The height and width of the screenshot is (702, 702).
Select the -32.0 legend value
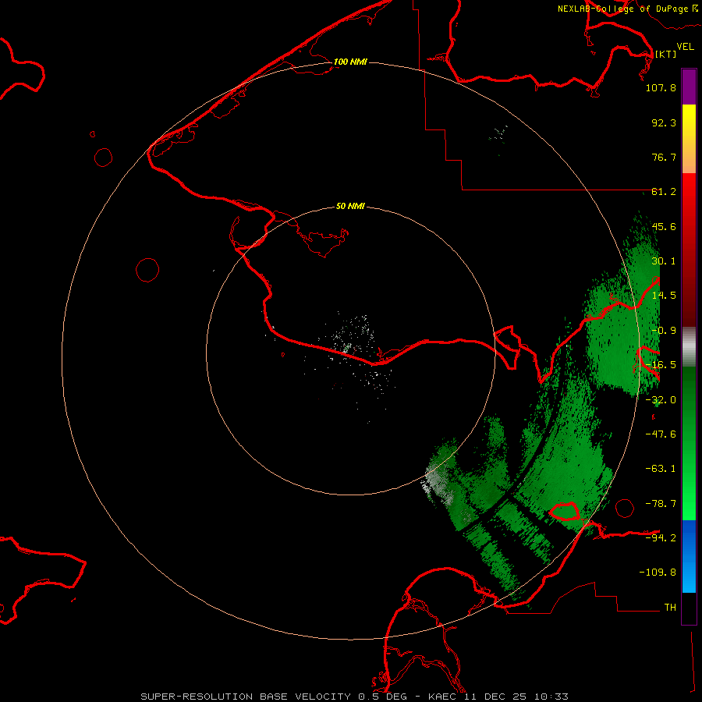661,400
